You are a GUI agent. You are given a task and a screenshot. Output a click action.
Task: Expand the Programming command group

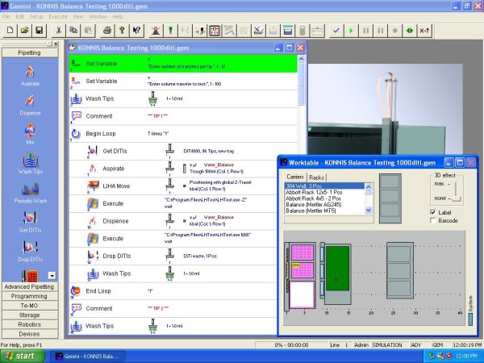click(31, 296)
